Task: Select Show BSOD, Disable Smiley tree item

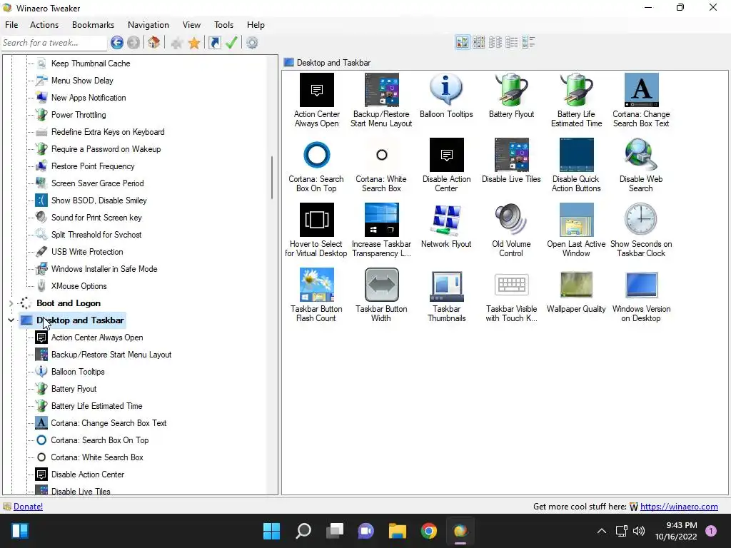Action: pos(99,201)
